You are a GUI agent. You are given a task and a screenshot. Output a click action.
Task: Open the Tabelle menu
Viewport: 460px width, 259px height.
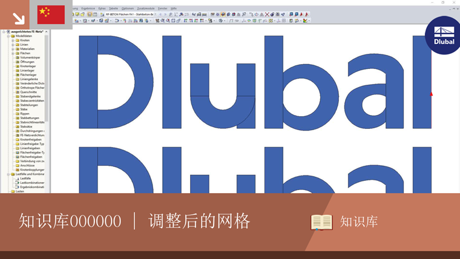pos(113,8)
